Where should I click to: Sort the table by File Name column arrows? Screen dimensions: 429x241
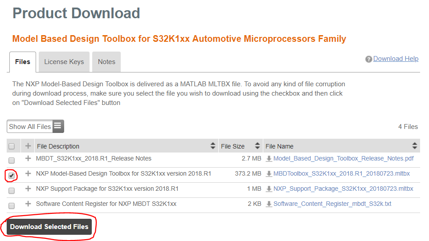[414, 146]
